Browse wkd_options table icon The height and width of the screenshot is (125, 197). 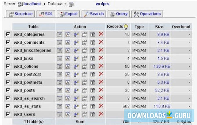pyautogui.click(x=59, y=66)
